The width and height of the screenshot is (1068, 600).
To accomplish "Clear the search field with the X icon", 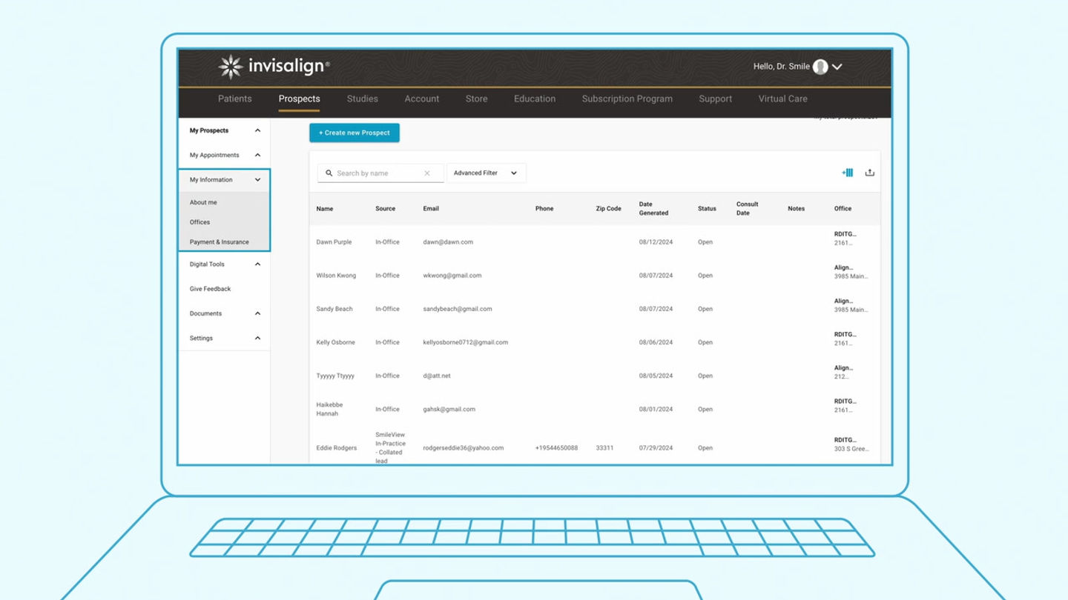I will (427, 173).
